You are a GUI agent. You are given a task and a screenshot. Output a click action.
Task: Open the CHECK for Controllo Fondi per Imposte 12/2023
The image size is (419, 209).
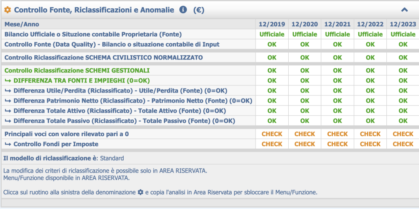tap(403, 144)
